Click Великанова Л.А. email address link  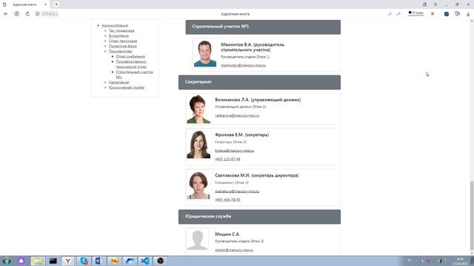(x=237, y=115)
